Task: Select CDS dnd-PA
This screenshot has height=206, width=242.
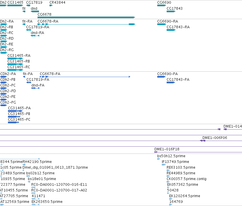Action: pos(35,88)
